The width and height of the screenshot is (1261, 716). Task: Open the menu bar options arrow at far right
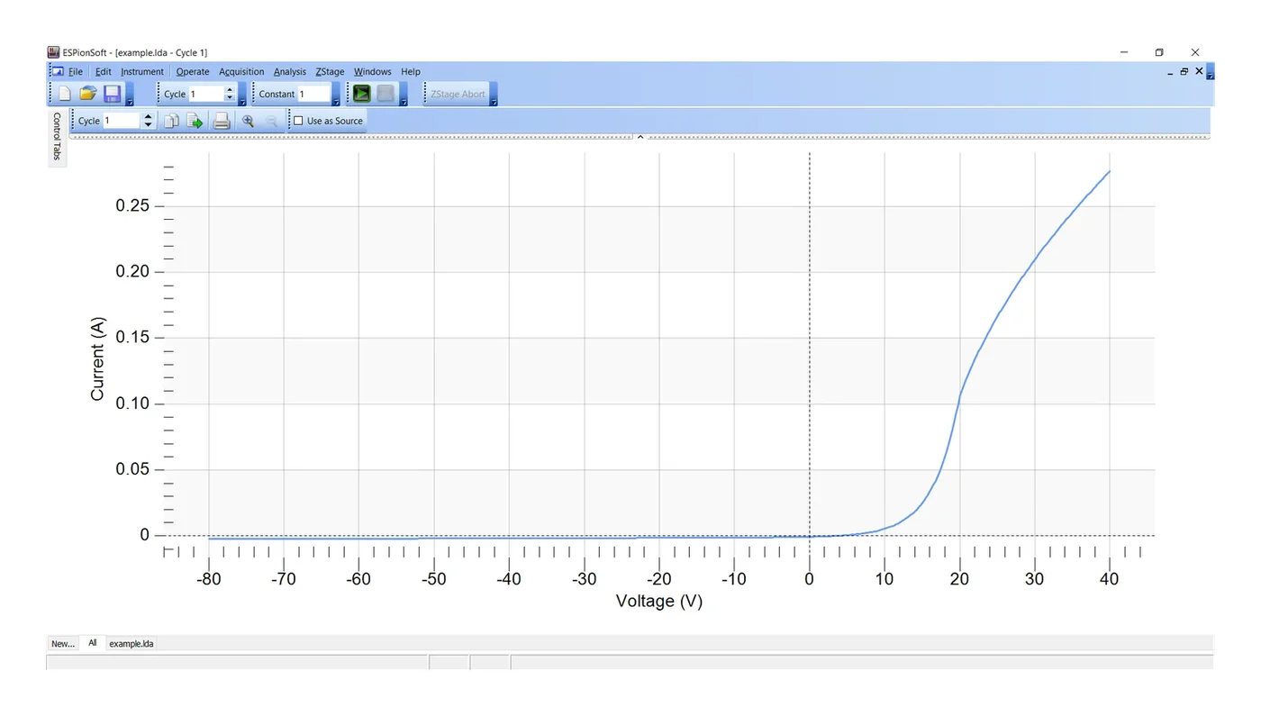click(1210, 71)
